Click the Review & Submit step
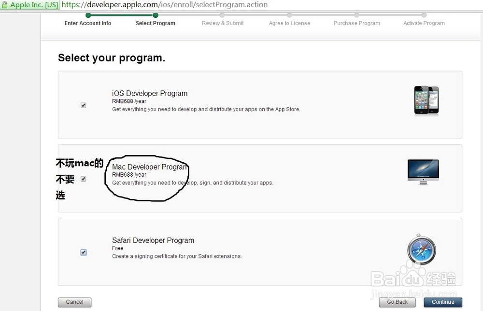The image size is (483, 311). 223,23
